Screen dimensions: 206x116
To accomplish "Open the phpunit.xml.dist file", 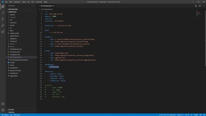I will [x=15, y=71].
